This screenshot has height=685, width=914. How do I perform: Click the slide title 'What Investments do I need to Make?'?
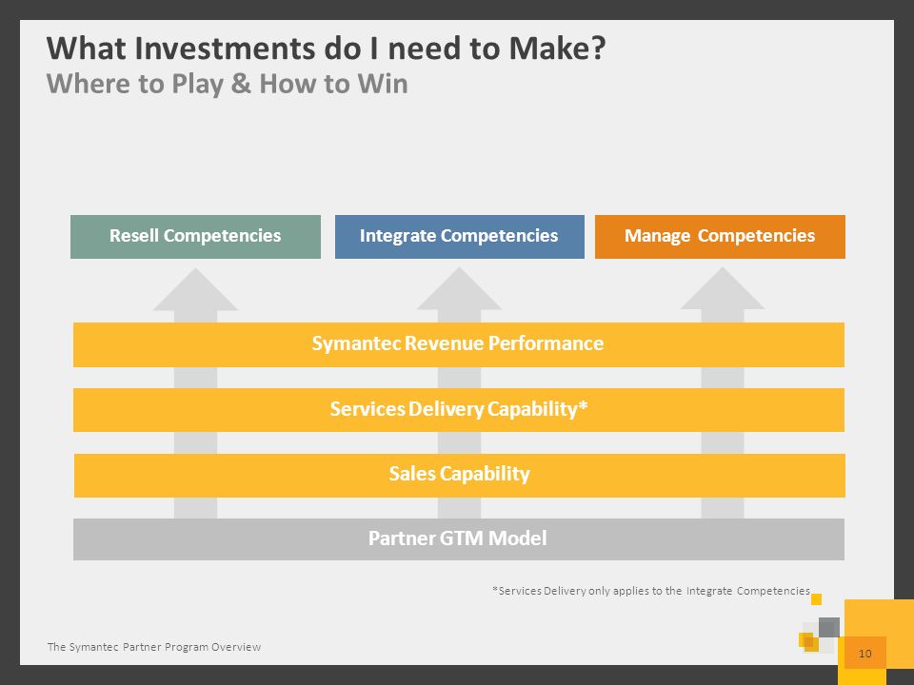(x=327, y=49)
